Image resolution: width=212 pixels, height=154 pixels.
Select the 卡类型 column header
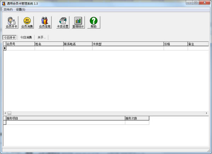(128, 44)
